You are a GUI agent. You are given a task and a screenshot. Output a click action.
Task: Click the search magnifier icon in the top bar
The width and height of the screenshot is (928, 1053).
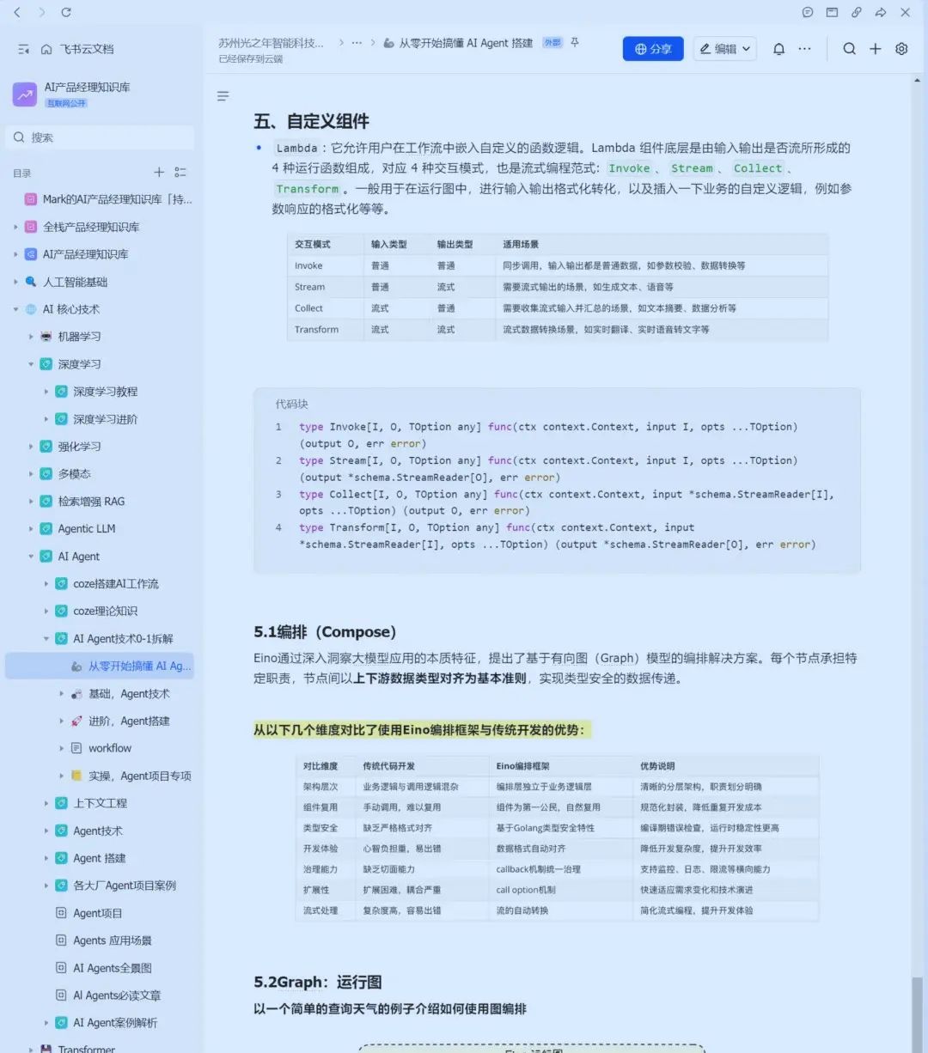pyautogui.click(x=849, y=49)
